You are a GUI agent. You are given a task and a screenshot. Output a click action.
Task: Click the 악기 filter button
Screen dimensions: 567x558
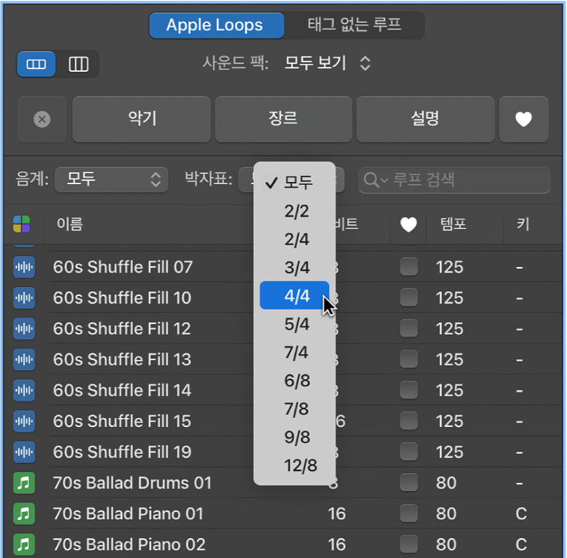coord(141,119)
